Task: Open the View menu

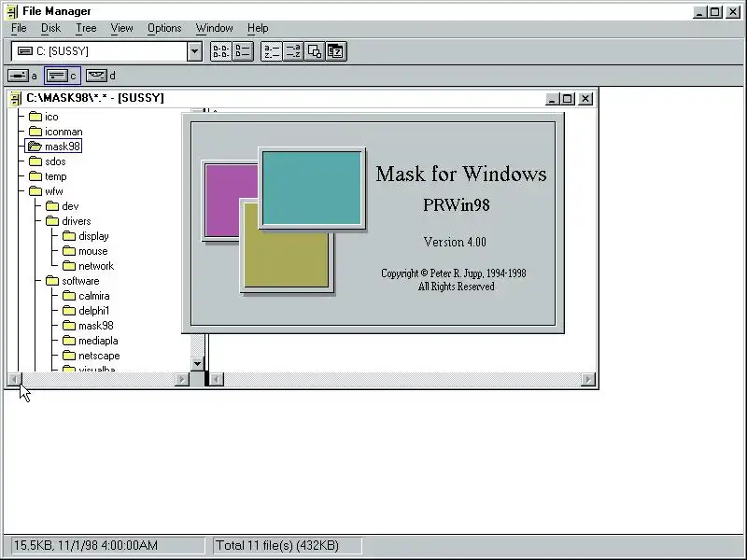Action: coord(121,28)
